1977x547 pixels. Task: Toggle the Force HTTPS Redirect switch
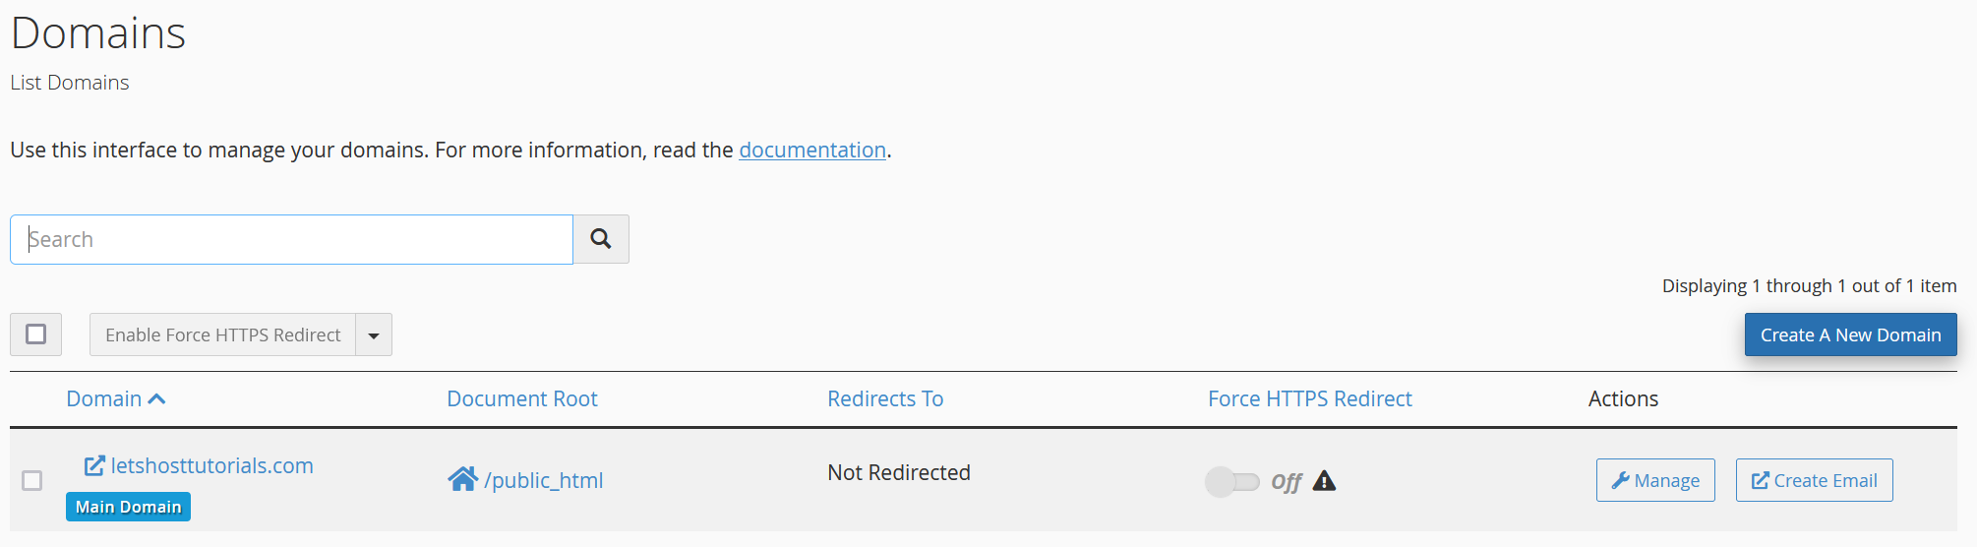tap(1232, 481)
